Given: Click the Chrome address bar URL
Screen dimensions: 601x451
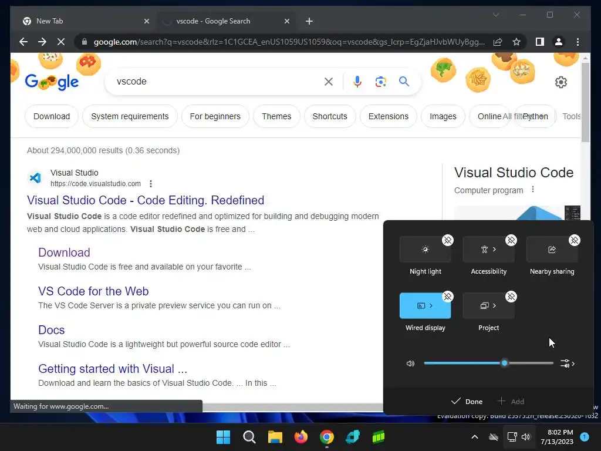Looking at the screenshot, I should click(289, 42).
